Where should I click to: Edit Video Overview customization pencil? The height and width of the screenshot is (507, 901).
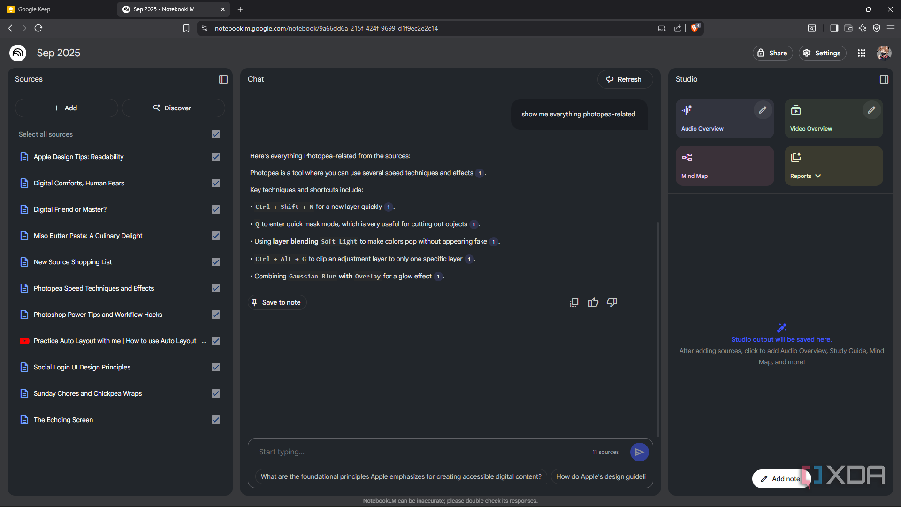(871, 110)
